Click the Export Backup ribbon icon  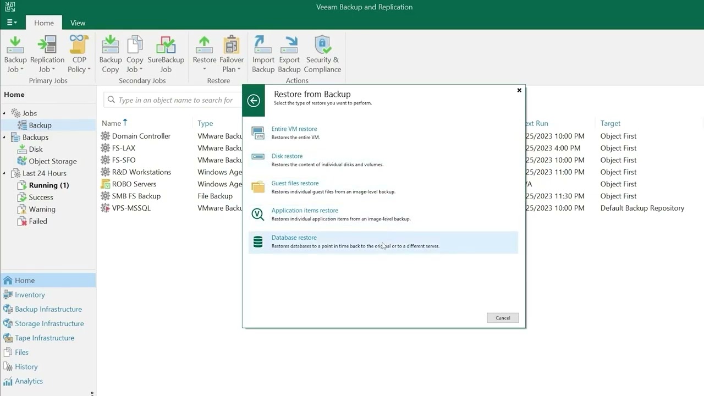pyautogui.click(x=289, y=45)
